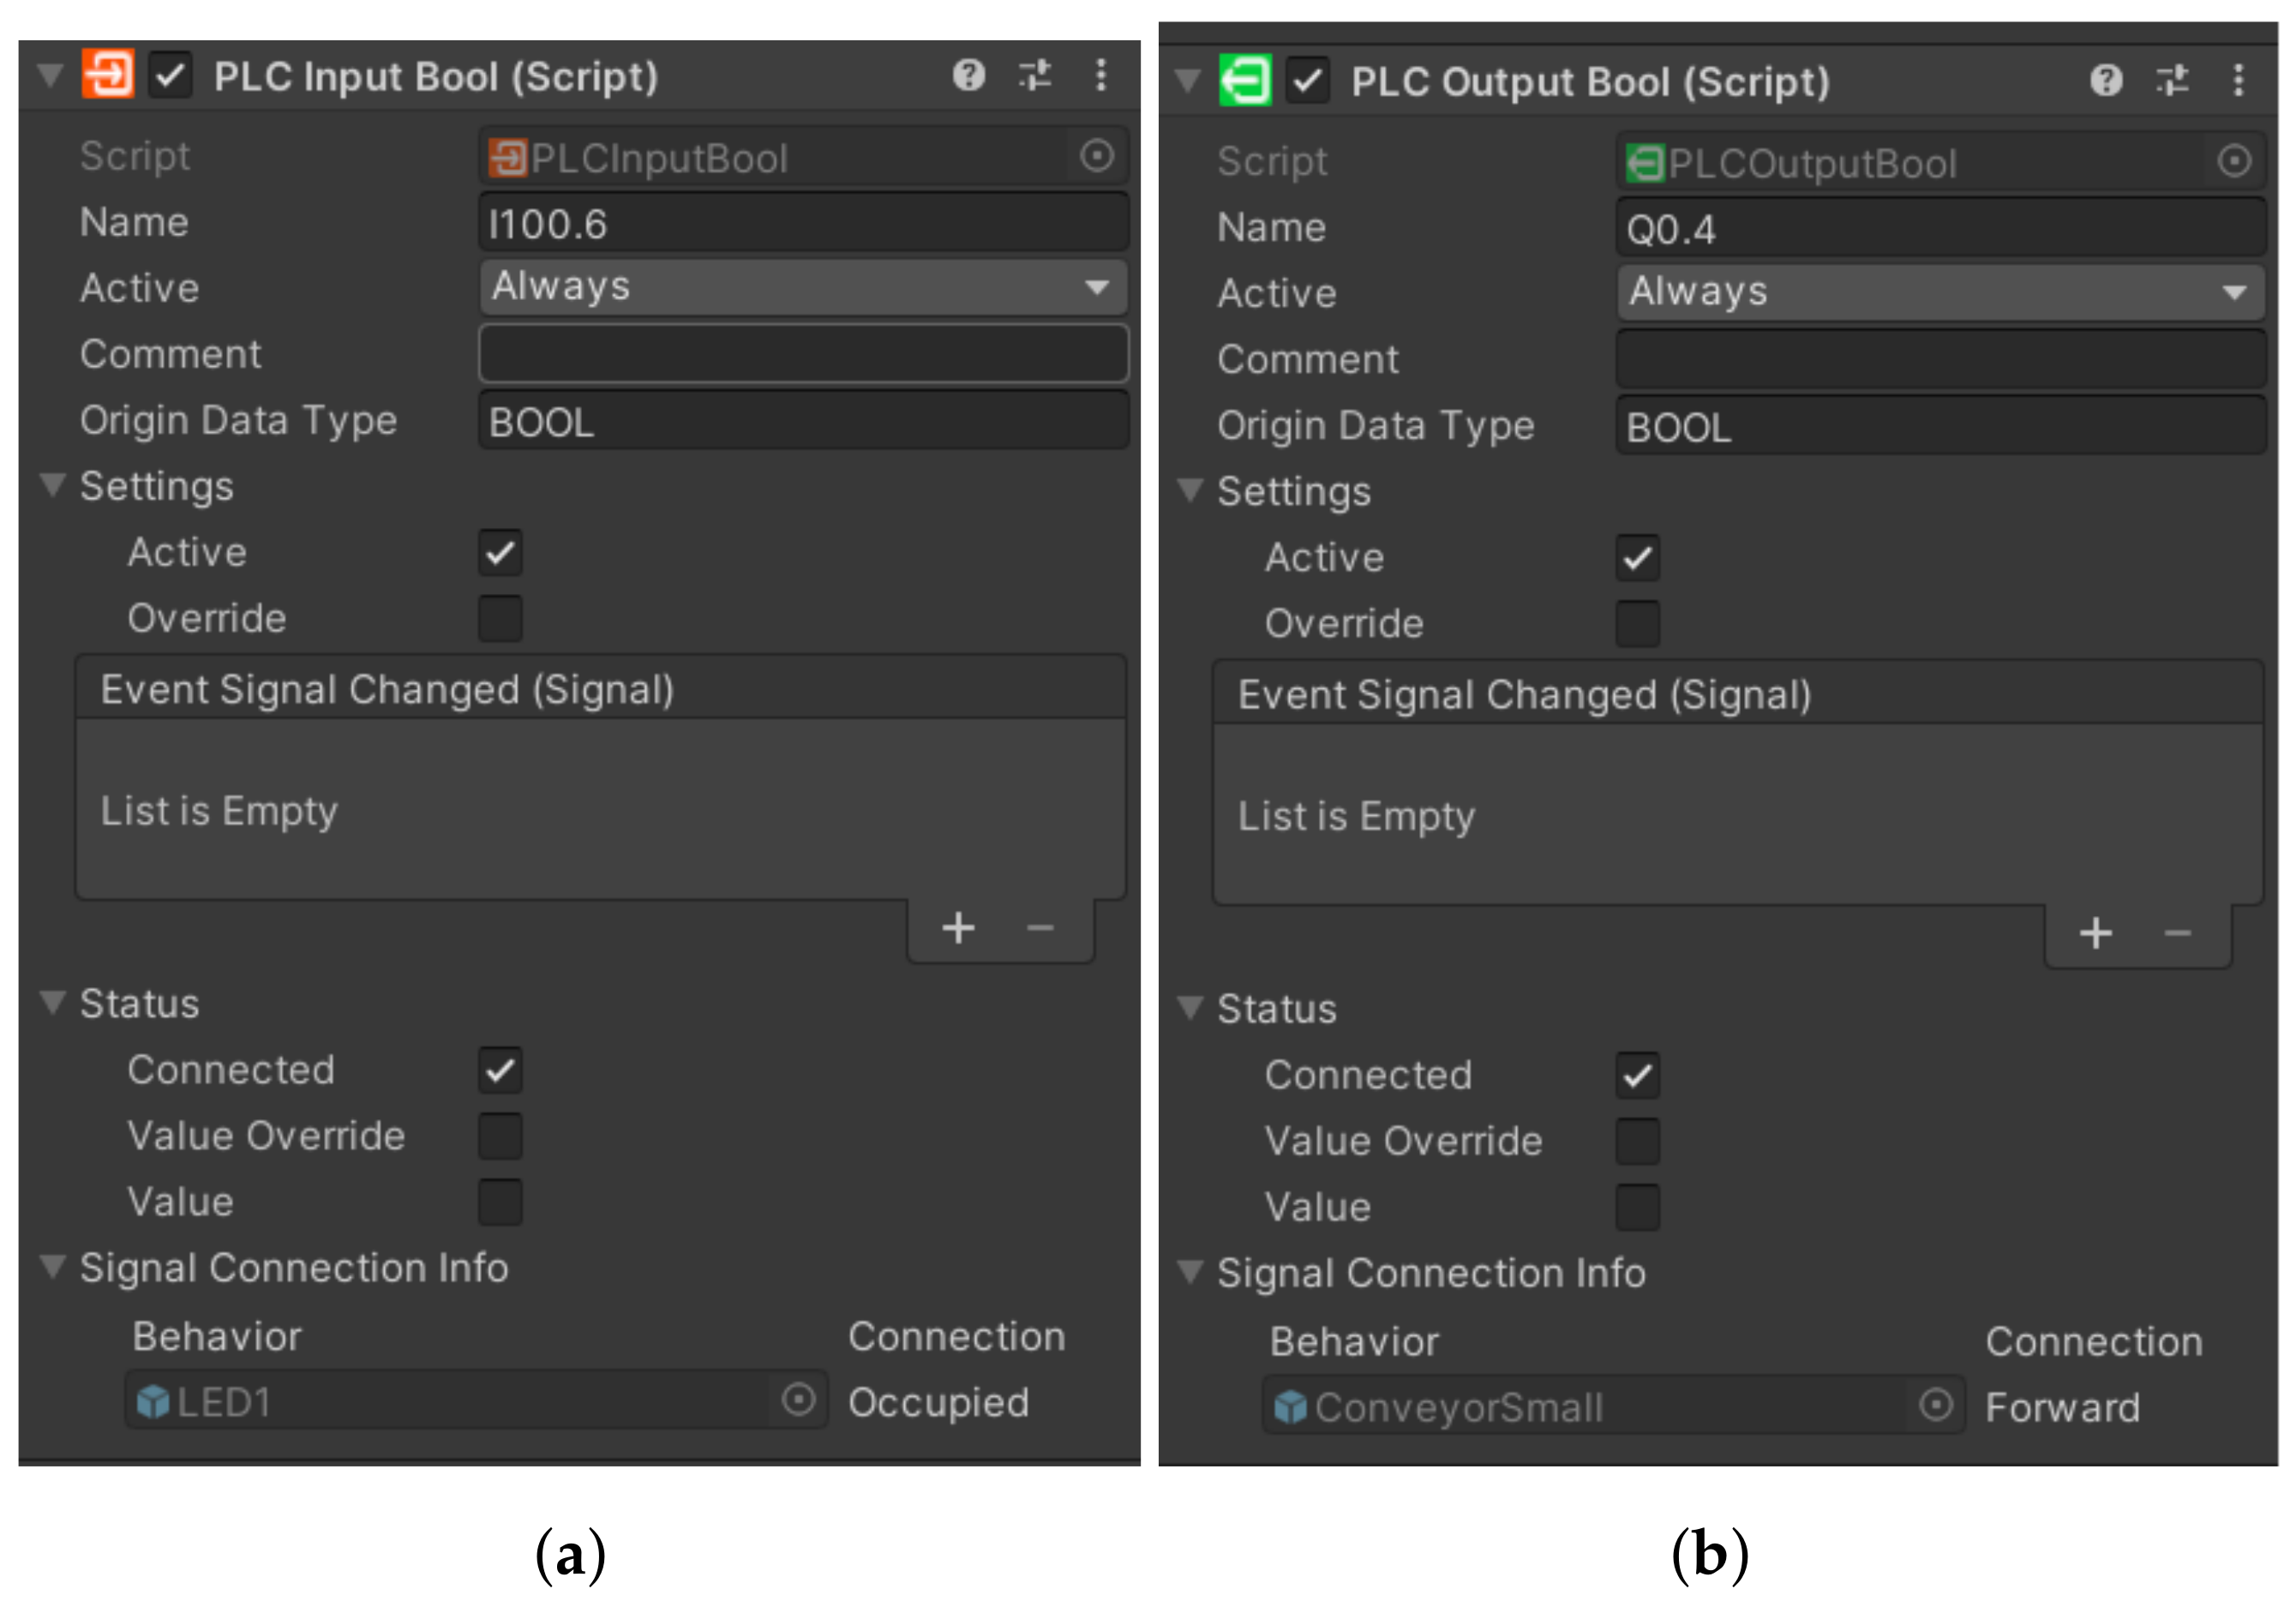Click the empty Comment field in PLC Input Bool

tap(803, 354)
